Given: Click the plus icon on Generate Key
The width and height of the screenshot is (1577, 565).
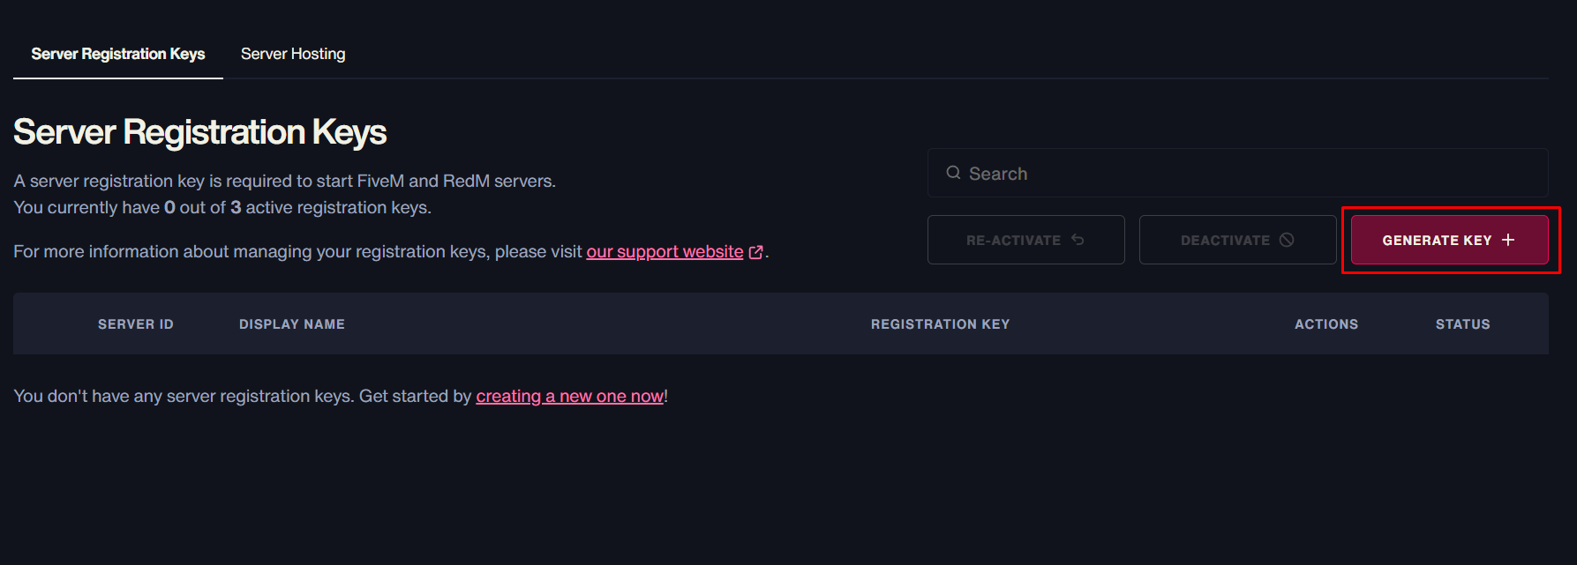Looking at the screenshot, I should click(x=1509, y=239).
